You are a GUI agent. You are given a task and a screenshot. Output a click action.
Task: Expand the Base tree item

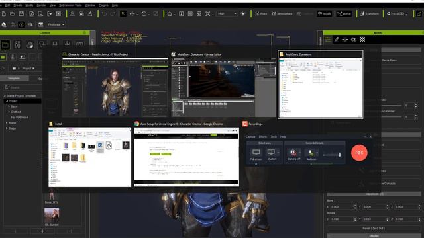9,106
